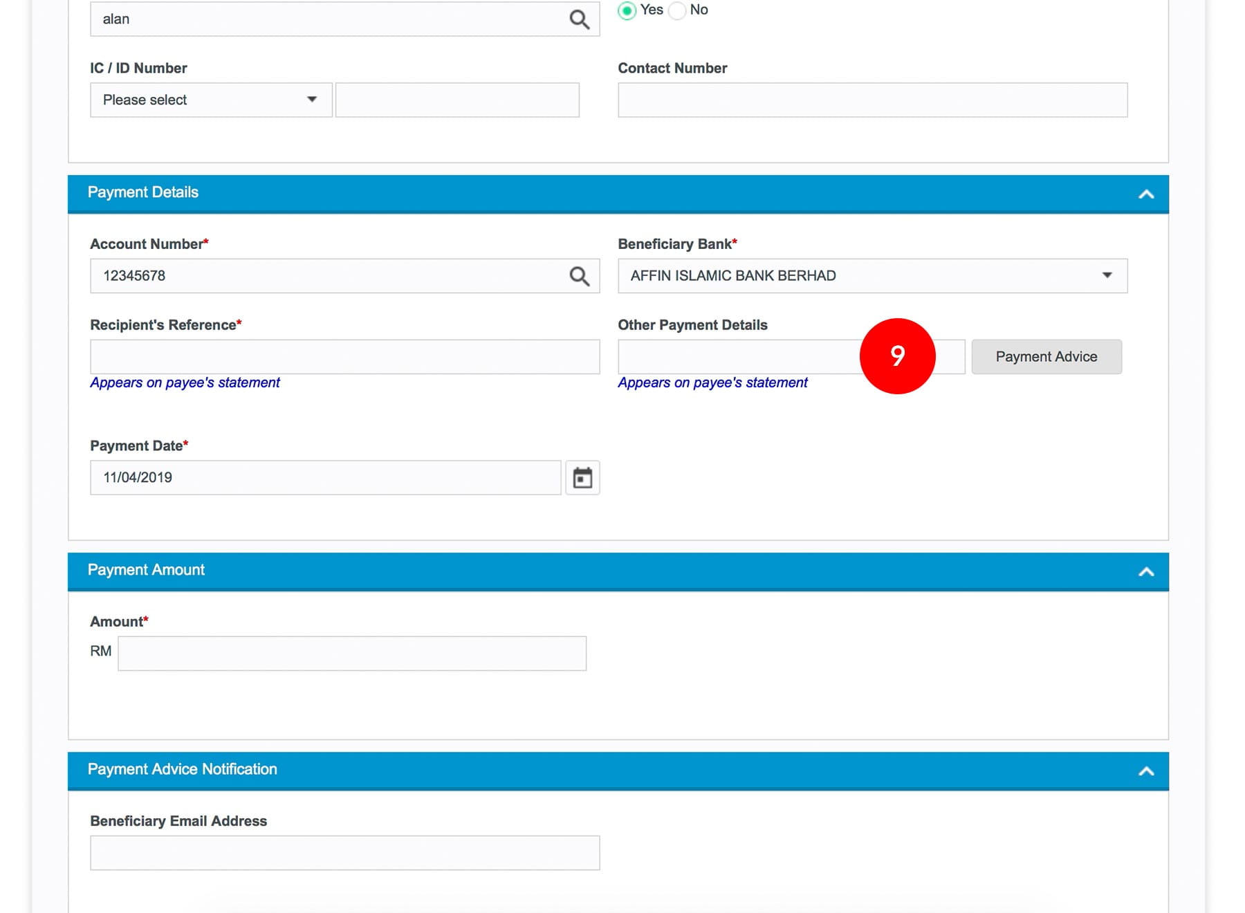Screen dimensions: 1245x913
Task: Collapse the Payment Advice Notification section
Action: click(1145, 771)
